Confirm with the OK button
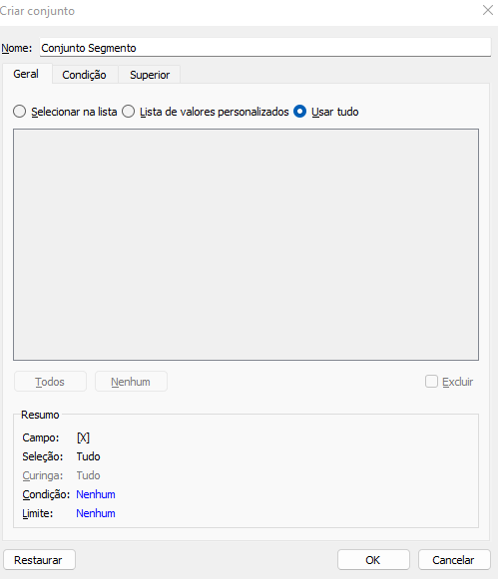 coord(373,560)
